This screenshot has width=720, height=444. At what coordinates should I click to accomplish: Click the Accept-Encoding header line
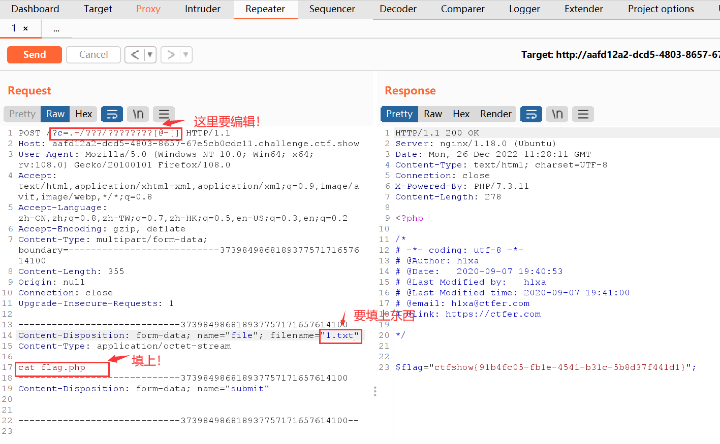click(x=102, y=229)
